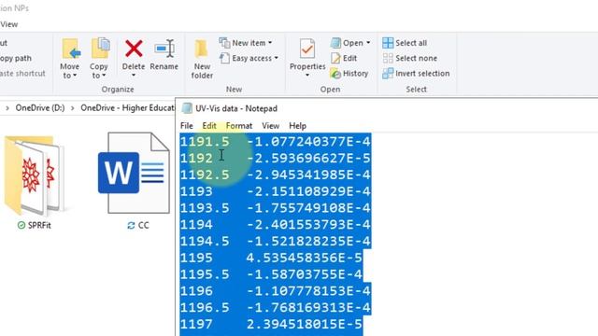The image size is (598, 336).
Task: Click the Paste shortcut button
Action: (x=22, y=73)
